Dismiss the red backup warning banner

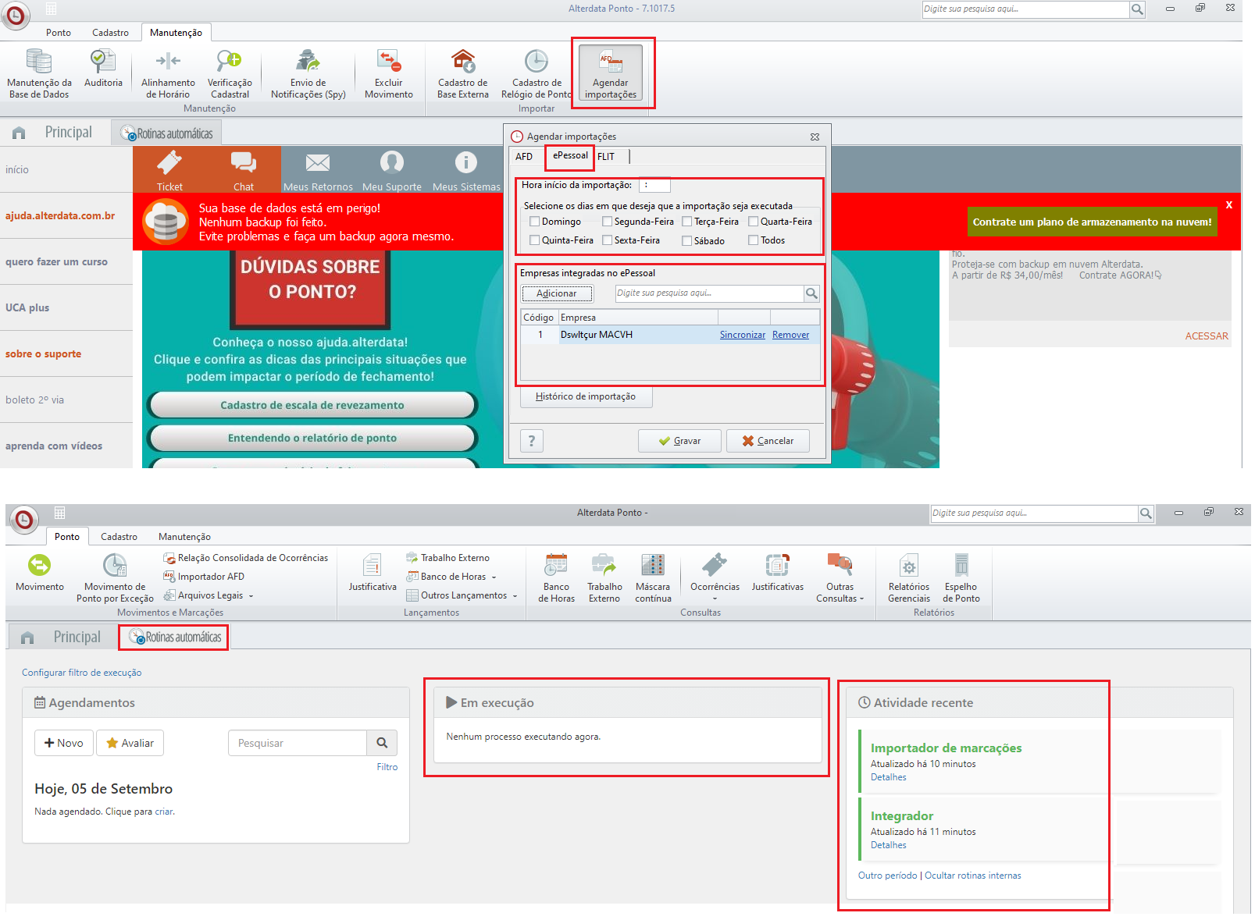tap(1229, 204)
